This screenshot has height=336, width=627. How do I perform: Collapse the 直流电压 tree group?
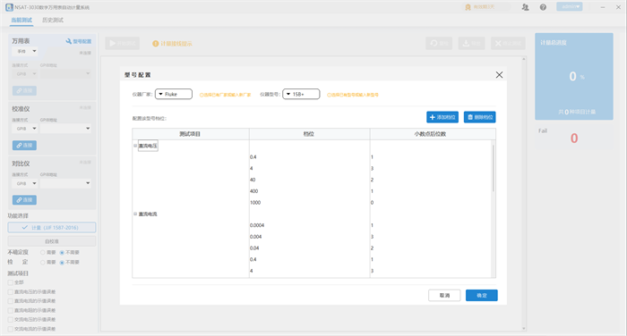tap(135, 146)
